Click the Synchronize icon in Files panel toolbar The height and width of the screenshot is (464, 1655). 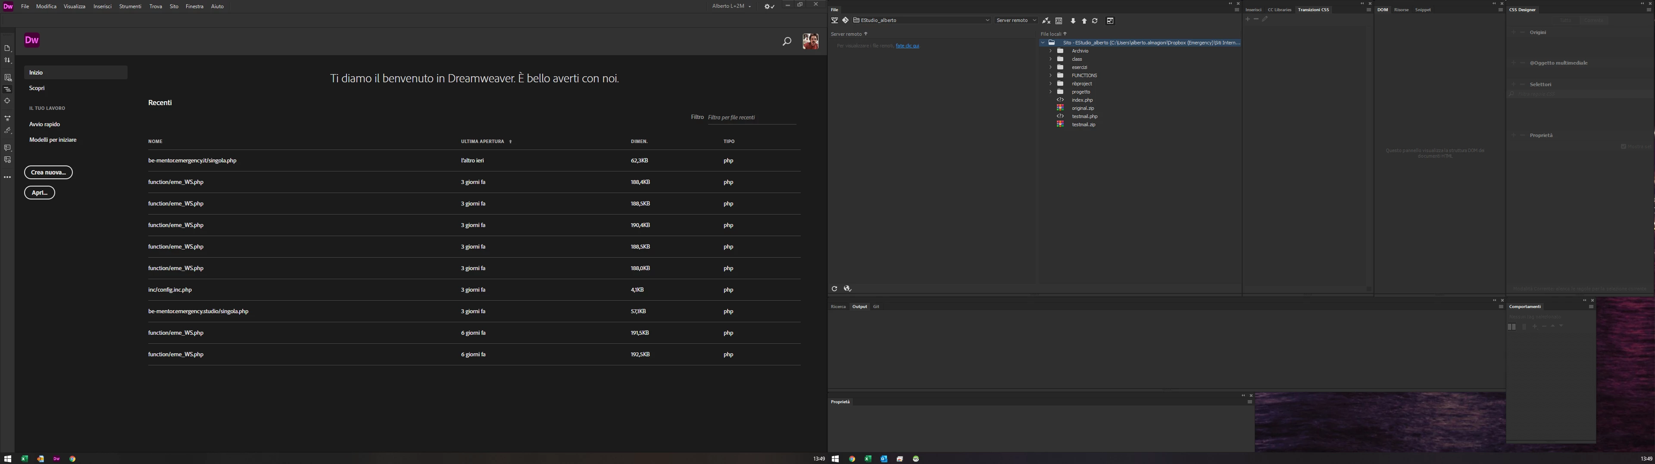pyautogui.click(x=1095, y=21)
